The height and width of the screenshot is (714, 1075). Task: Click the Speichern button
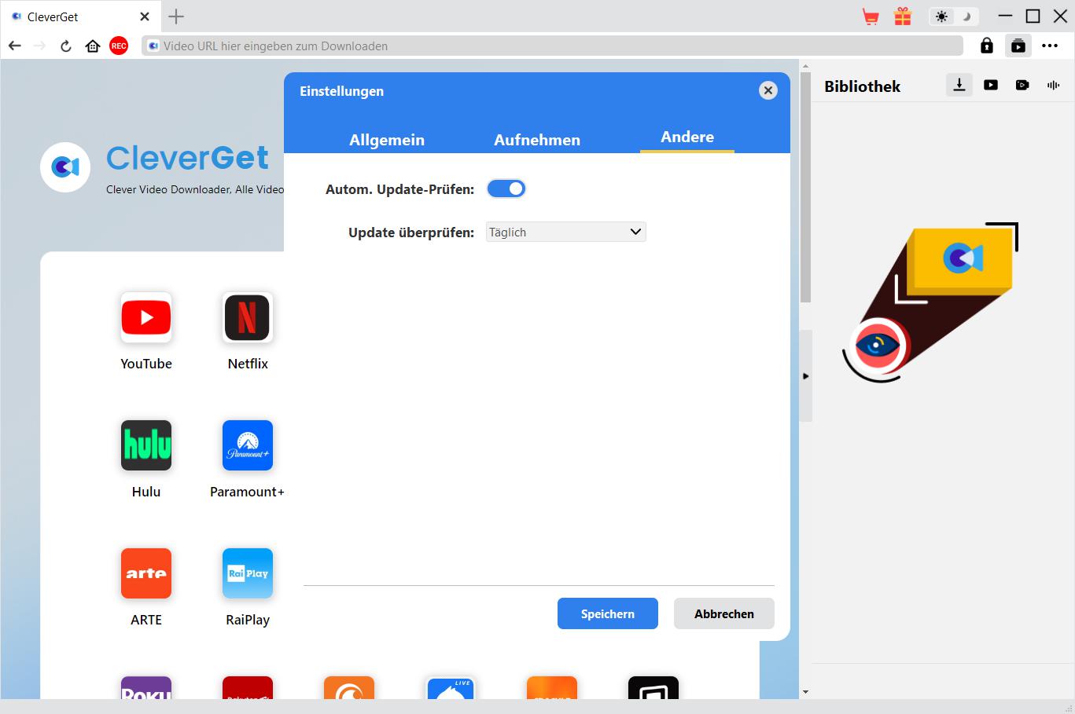[607, 613]
